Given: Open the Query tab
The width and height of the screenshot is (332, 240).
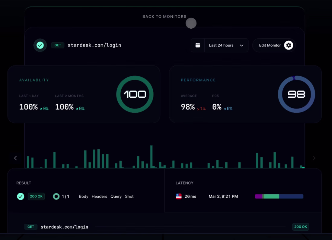Looking at the screenshot, I should [116, 197].
